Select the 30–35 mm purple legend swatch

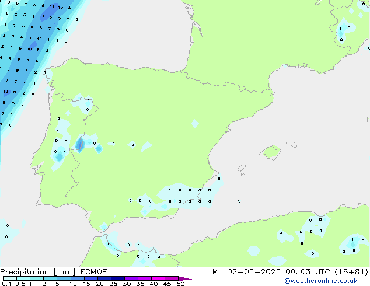pos(131,278)
